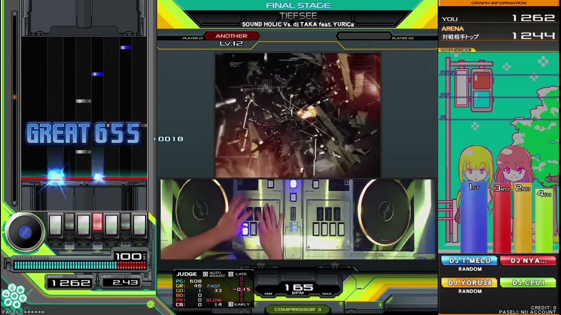
Task: Select the DJ CPU1 player tag
Action: tap(528, 283)
